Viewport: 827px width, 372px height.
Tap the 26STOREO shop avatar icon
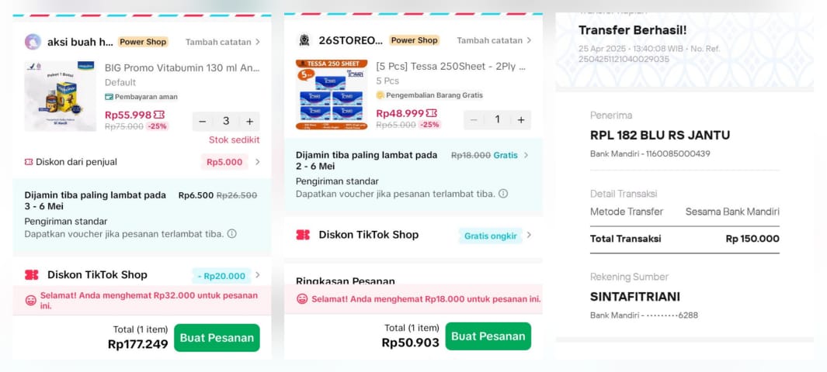pos(304,40)
